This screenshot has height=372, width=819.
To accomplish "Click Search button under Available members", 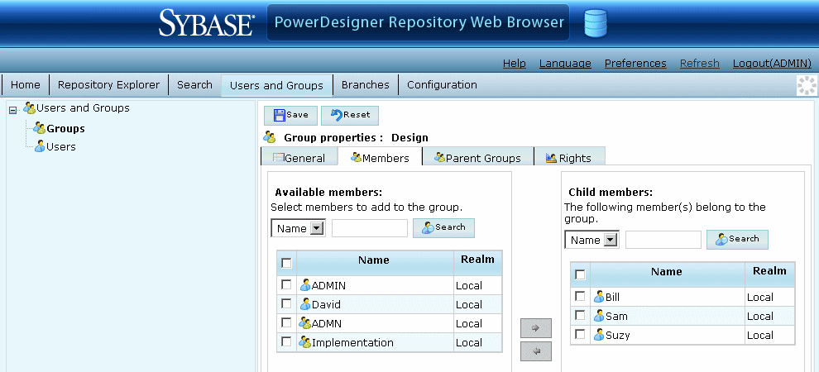I will (443, 227).
